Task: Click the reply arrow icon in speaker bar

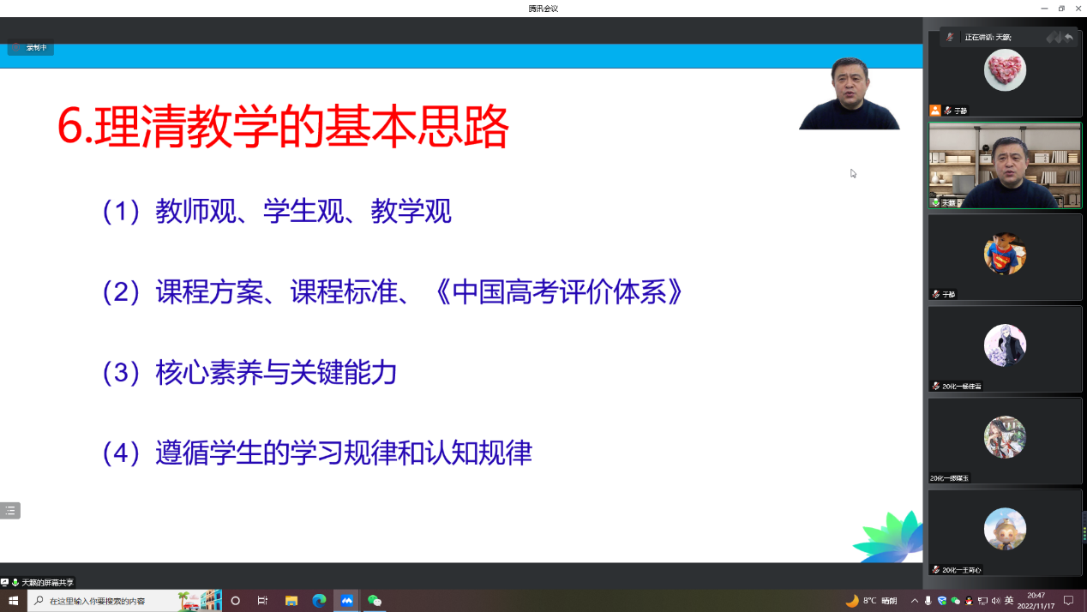Action: (1068, 38)
